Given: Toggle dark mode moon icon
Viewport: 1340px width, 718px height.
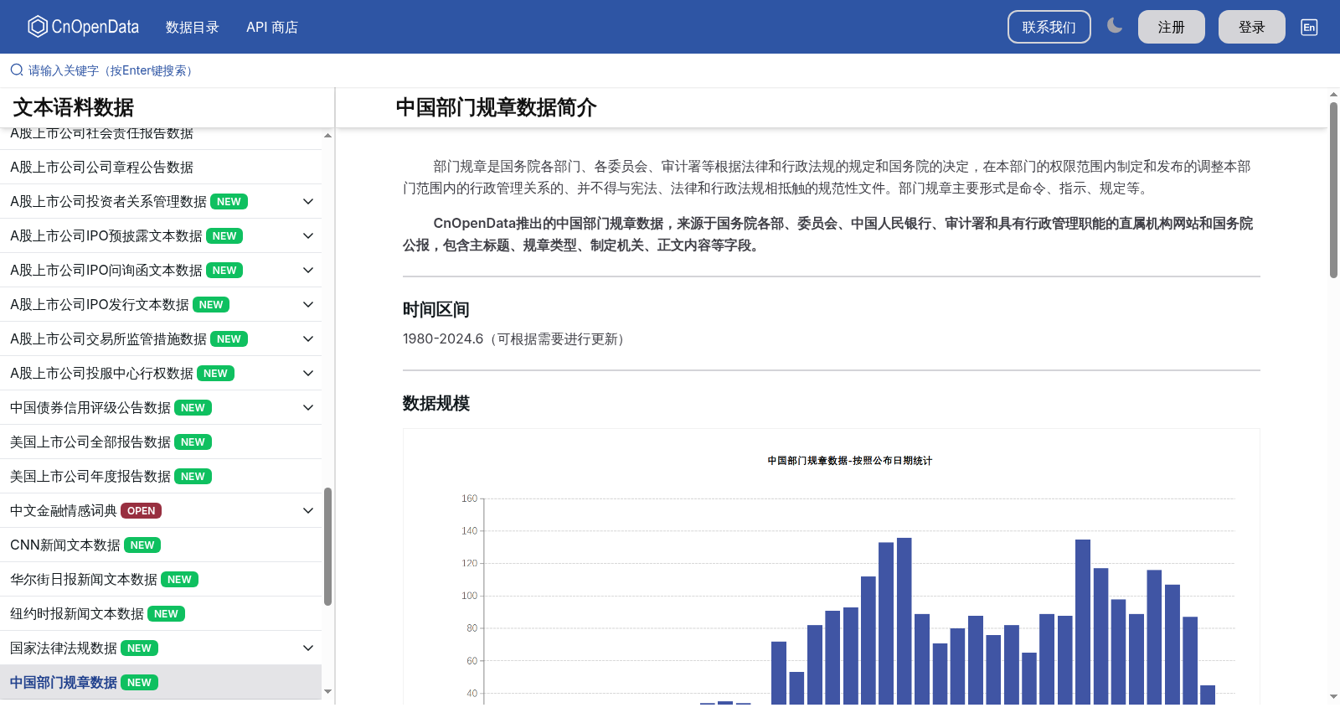Looking at the screenshot, I should click(x=1115, y=26).
